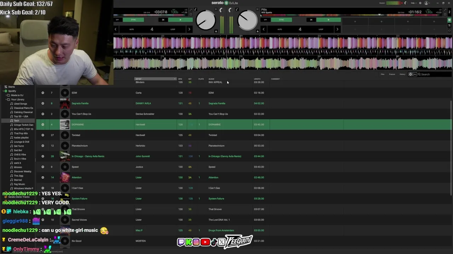Select DOPAMINE album art thumbnail

(x=65, y=125)
